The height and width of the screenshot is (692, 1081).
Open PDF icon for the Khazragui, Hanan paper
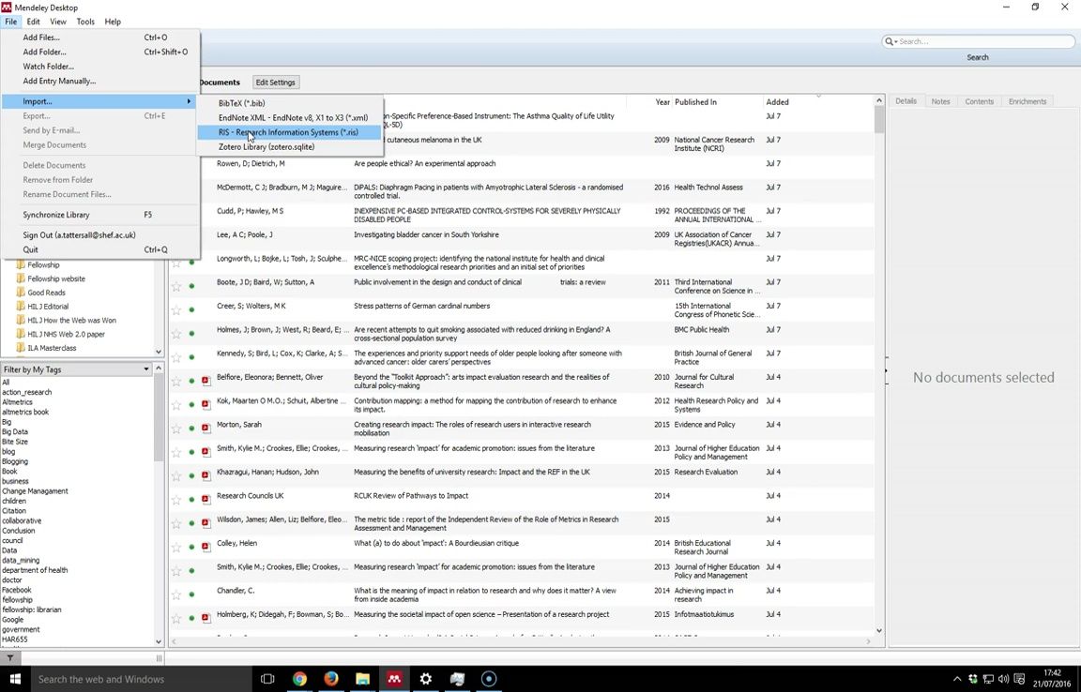click(206, 475)
